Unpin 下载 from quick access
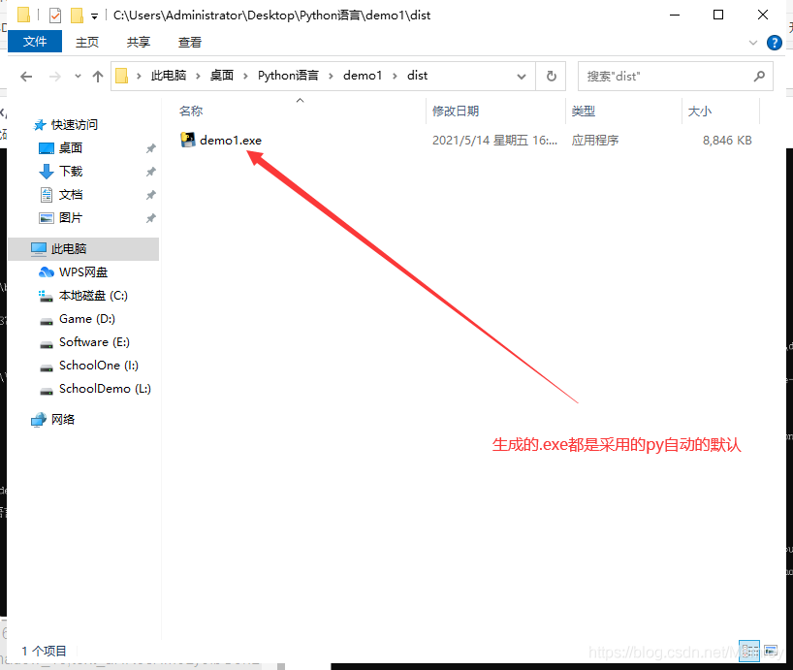This screenshot has height=670, width=793. point(152,171)
